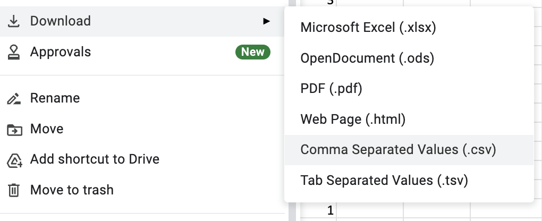Choose Move to trash
The image size is (542, 221).
(x=142, y=190)
